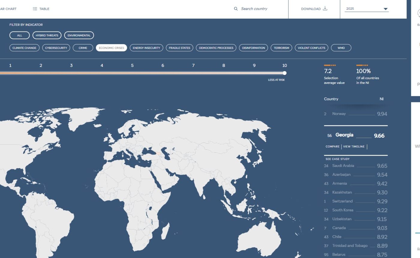
Task: Open the See Case Study link
Action: [337, 159]
